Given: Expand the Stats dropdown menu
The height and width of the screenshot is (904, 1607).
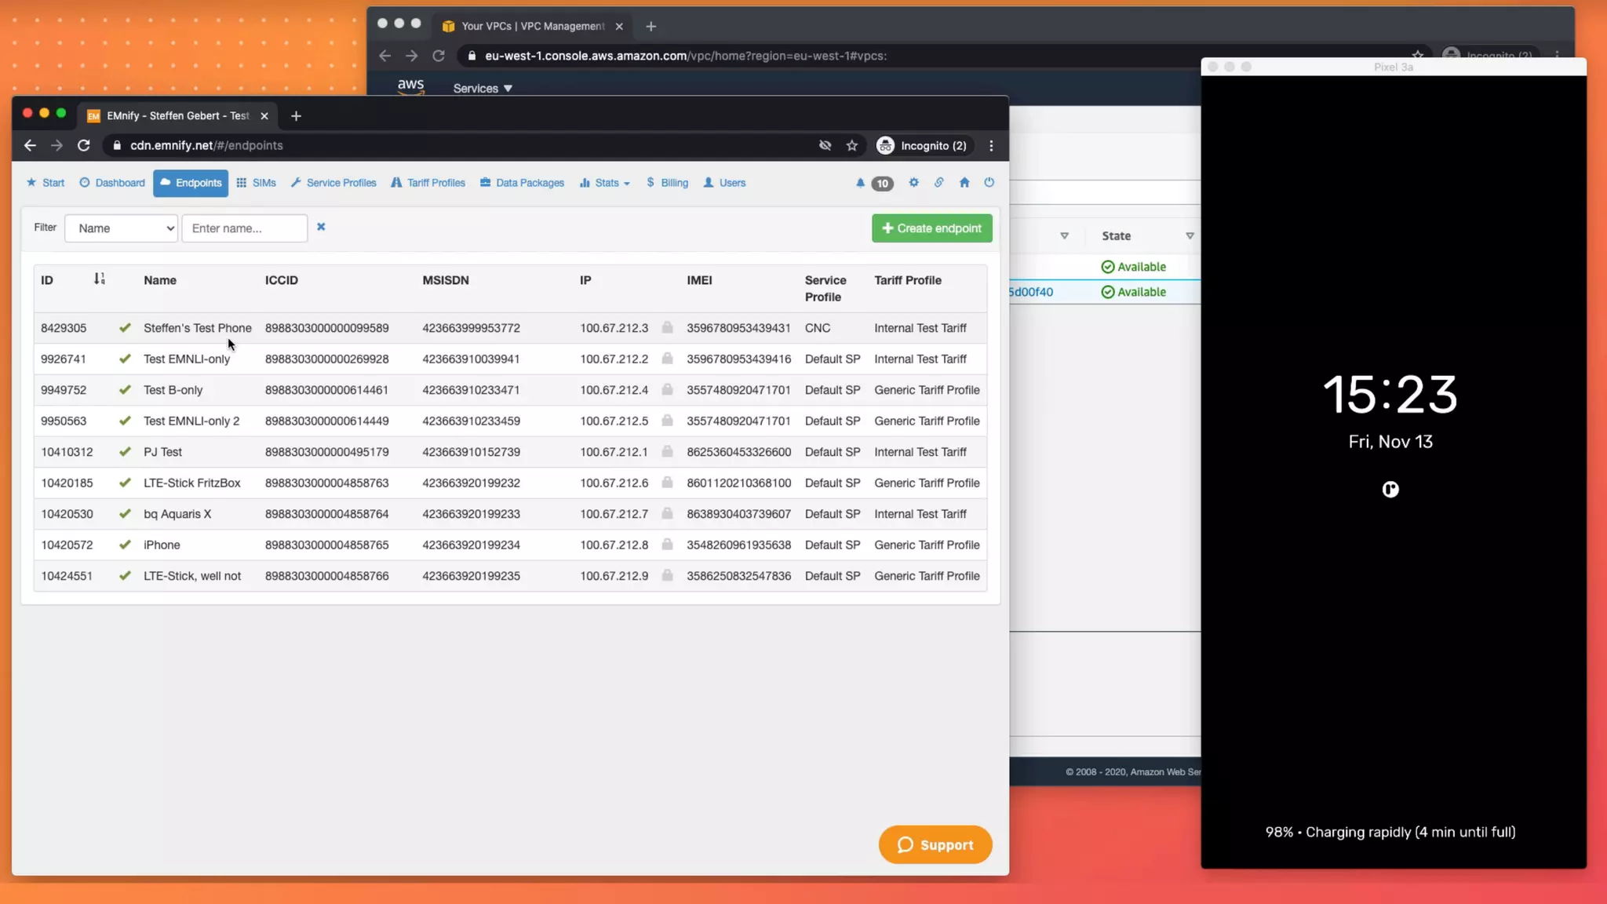Looking at the screenshot, I should tap(606, 183).
